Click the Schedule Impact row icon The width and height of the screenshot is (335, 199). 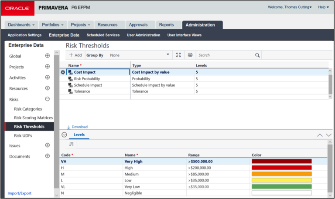[x=70, y=85]
